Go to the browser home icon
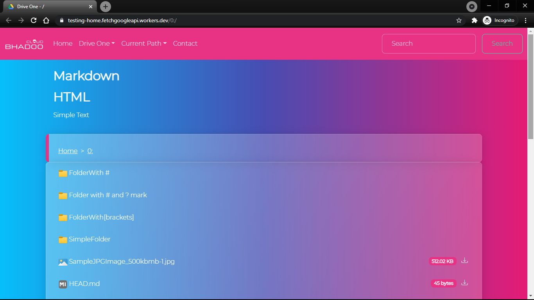 tap(46, 20)
